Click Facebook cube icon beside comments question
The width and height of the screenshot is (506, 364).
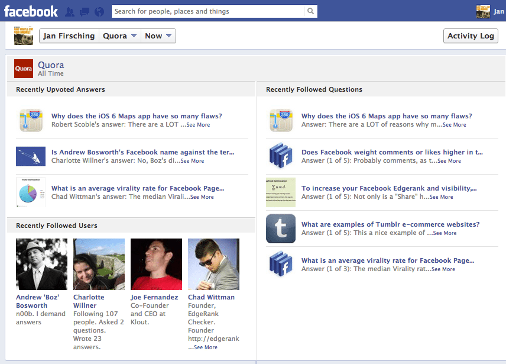[x=281, y=156]
